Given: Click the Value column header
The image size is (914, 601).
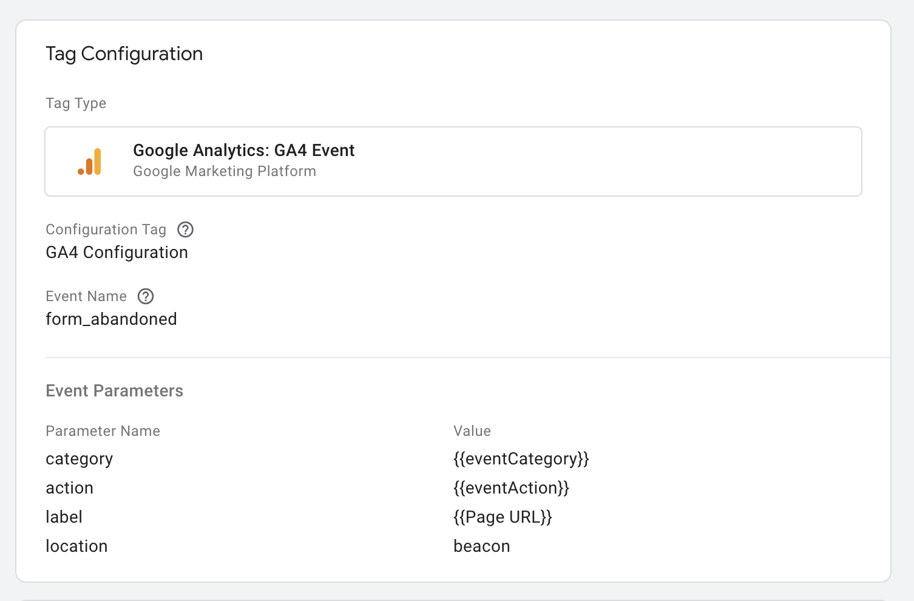Looking at the screenshot, I should tap(472, 431).
